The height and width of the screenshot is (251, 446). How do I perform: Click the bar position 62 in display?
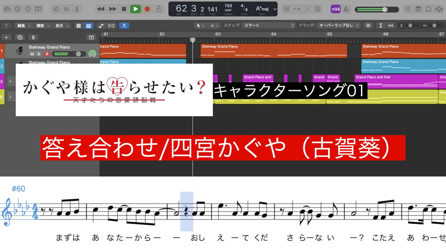pos(181,8)
